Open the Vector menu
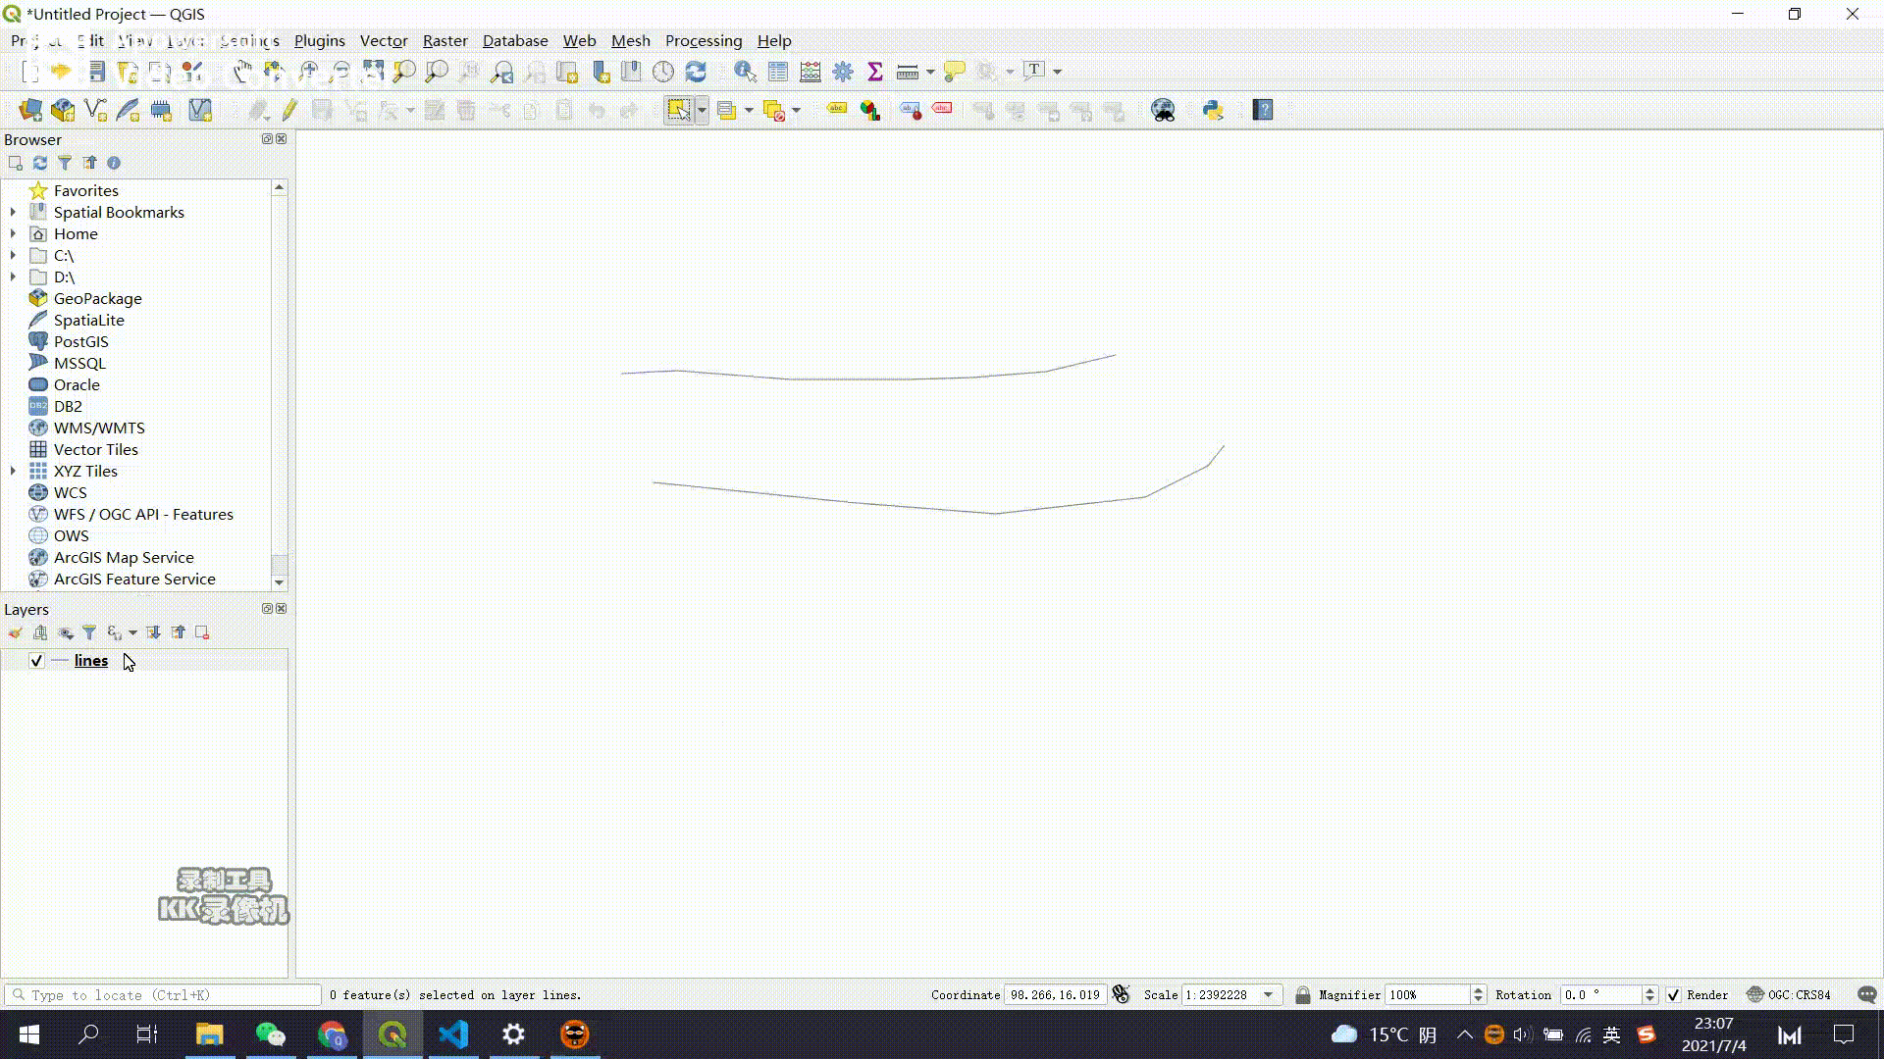This screenshot has width=1884, height=1059. click(383, 40)
